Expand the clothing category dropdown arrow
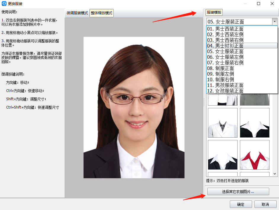 coord(275,22)
